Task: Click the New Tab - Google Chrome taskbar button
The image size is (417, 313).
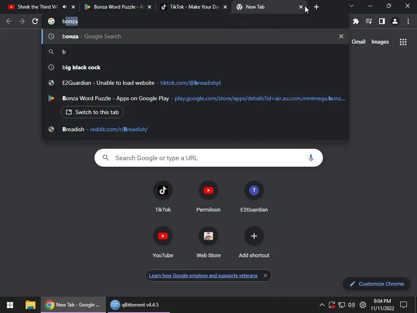Action: tap(73, 305)
